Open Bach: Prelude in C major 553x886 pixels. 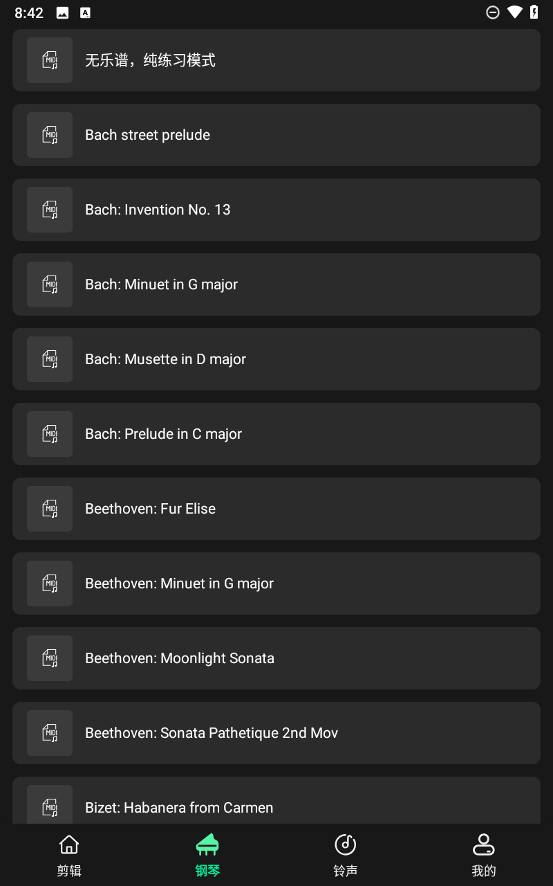click(276, 434)
